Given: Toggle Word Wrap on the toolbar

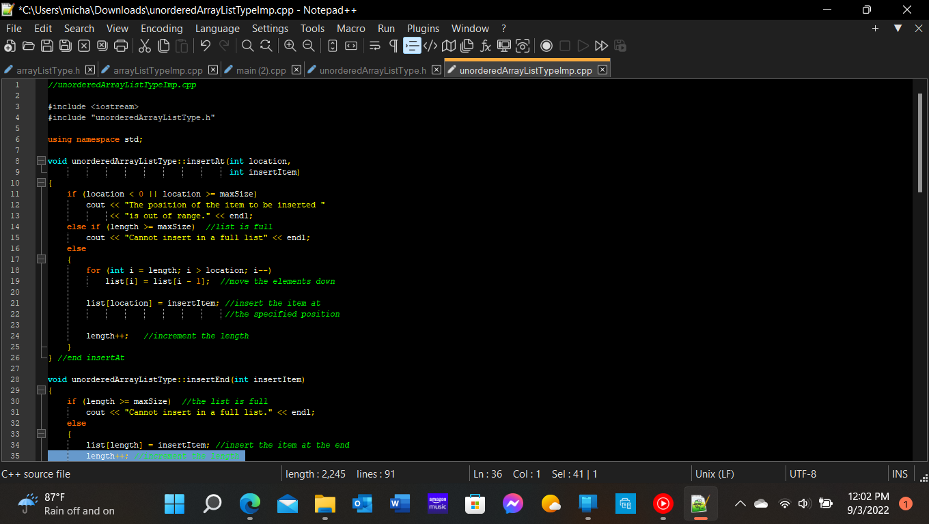Looking at the screenshot, I should [374, 46].
